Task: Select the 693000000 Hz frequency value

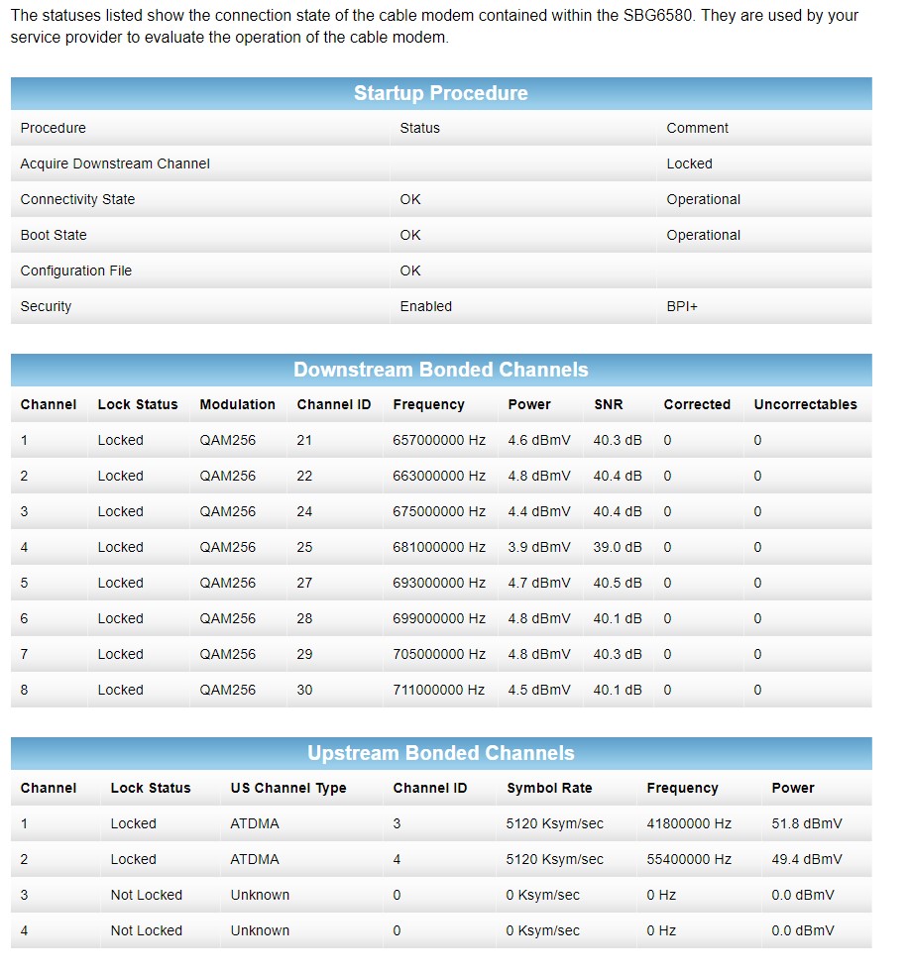Action: (x=438, y=583)
